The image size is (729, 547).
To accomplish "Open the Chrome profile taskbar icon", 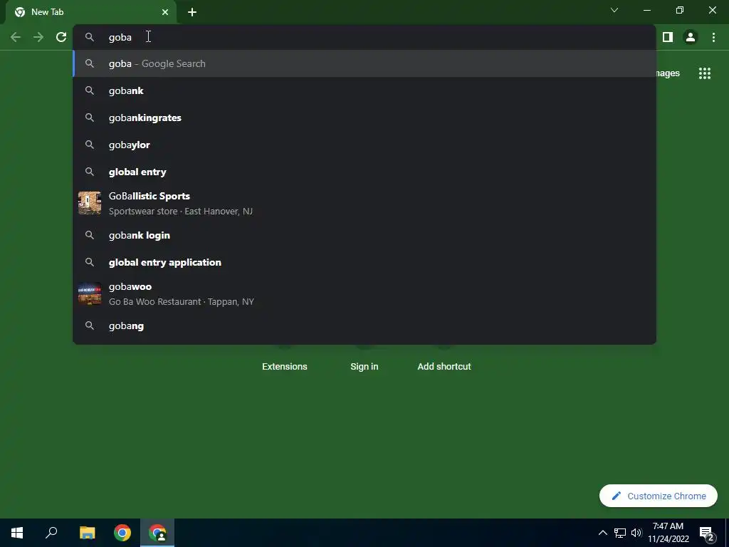I will coord(157,533).
